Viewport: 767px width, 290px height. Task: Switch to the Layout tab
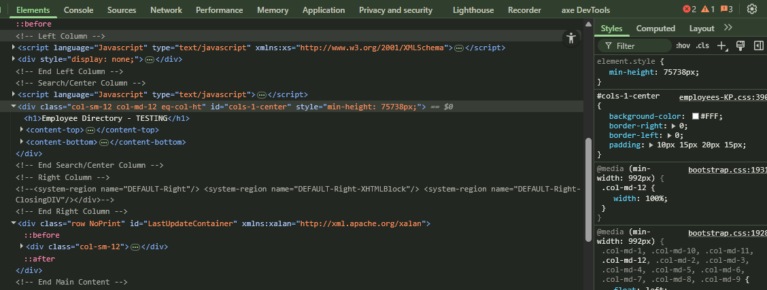point(702,29)
